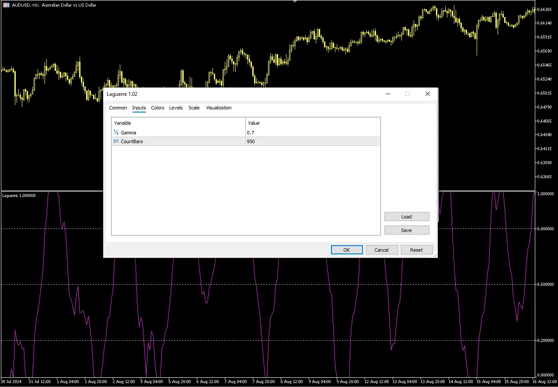Click the CountBars integer-type icon
The height and width of the screenshot is (387, 558).
tap(116, 141)
